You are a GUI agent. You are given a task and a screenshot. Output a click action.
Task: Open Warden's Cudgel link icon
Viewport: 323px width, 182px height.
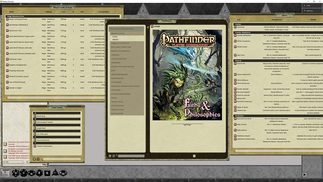pyautogui.click(x=7, y=88)
